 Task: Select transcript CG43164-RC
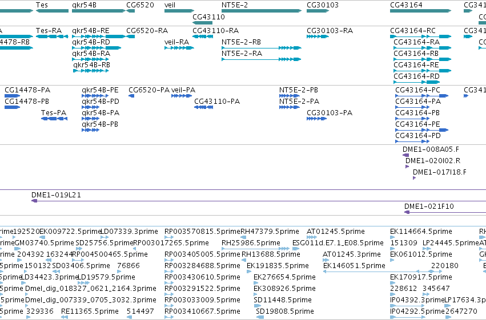[x=413, y=31]
